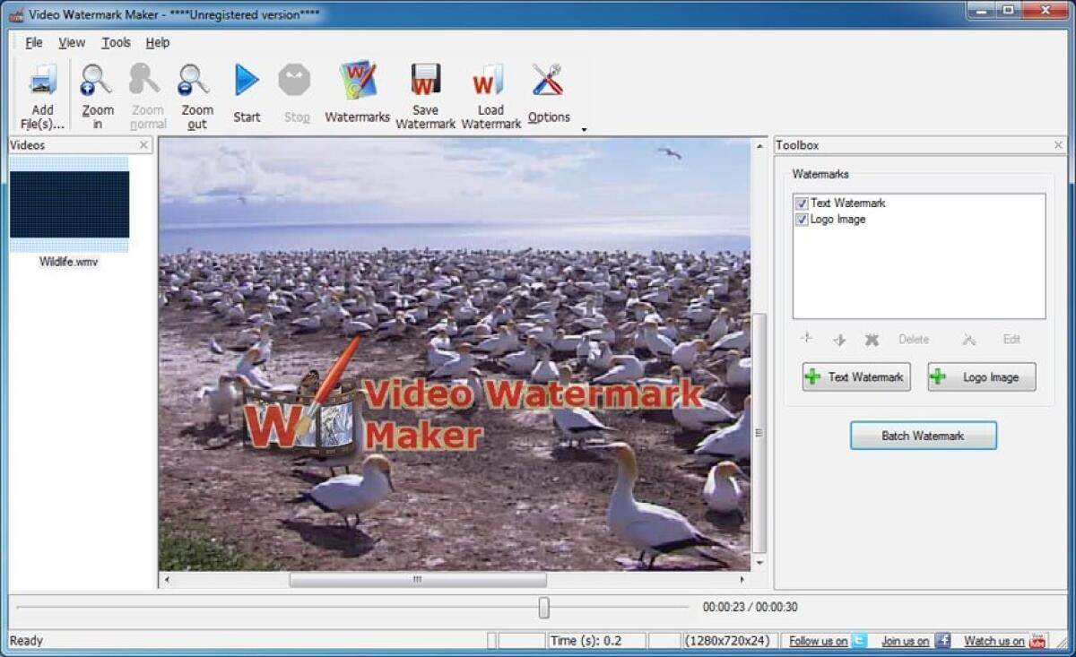Expand the Options dropdown arrow
The image size is (1076, 657).
584,131
